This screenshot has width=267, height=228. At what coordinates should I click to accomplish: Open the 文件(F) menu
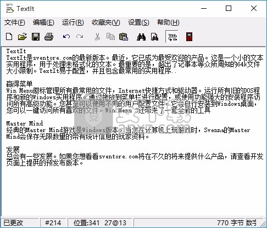pyautogui.click(x=15, y=22)
